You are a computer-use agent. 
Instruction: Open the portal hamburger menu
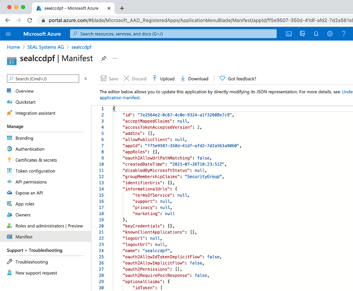tap(8, 34)
